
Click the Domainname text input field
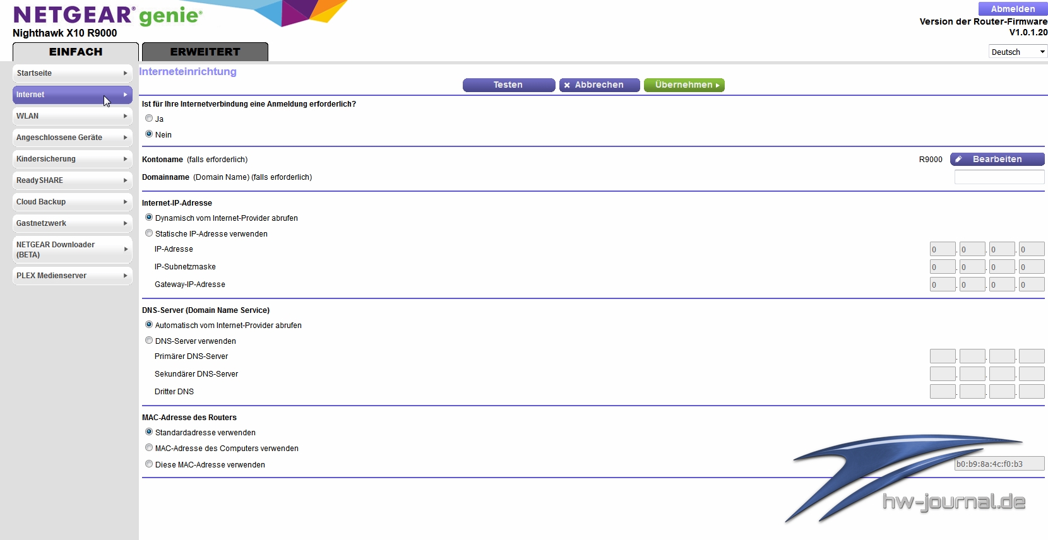pos(999,177)
